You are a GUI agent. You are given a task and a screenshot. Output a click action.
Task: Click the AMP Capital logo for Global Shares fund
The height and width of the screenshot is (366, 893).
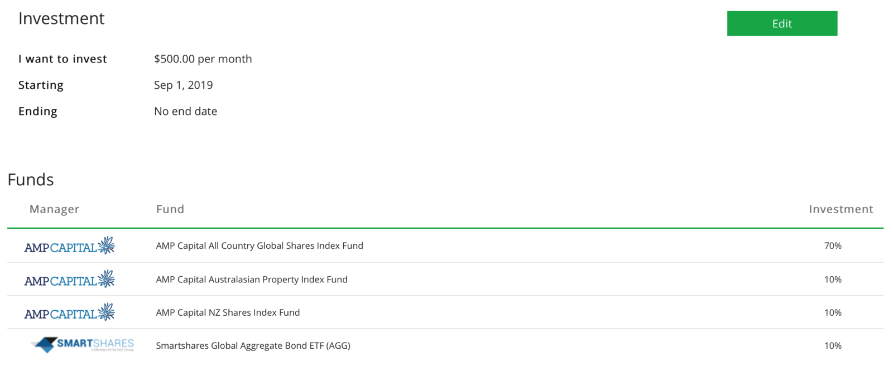(69, 245)
